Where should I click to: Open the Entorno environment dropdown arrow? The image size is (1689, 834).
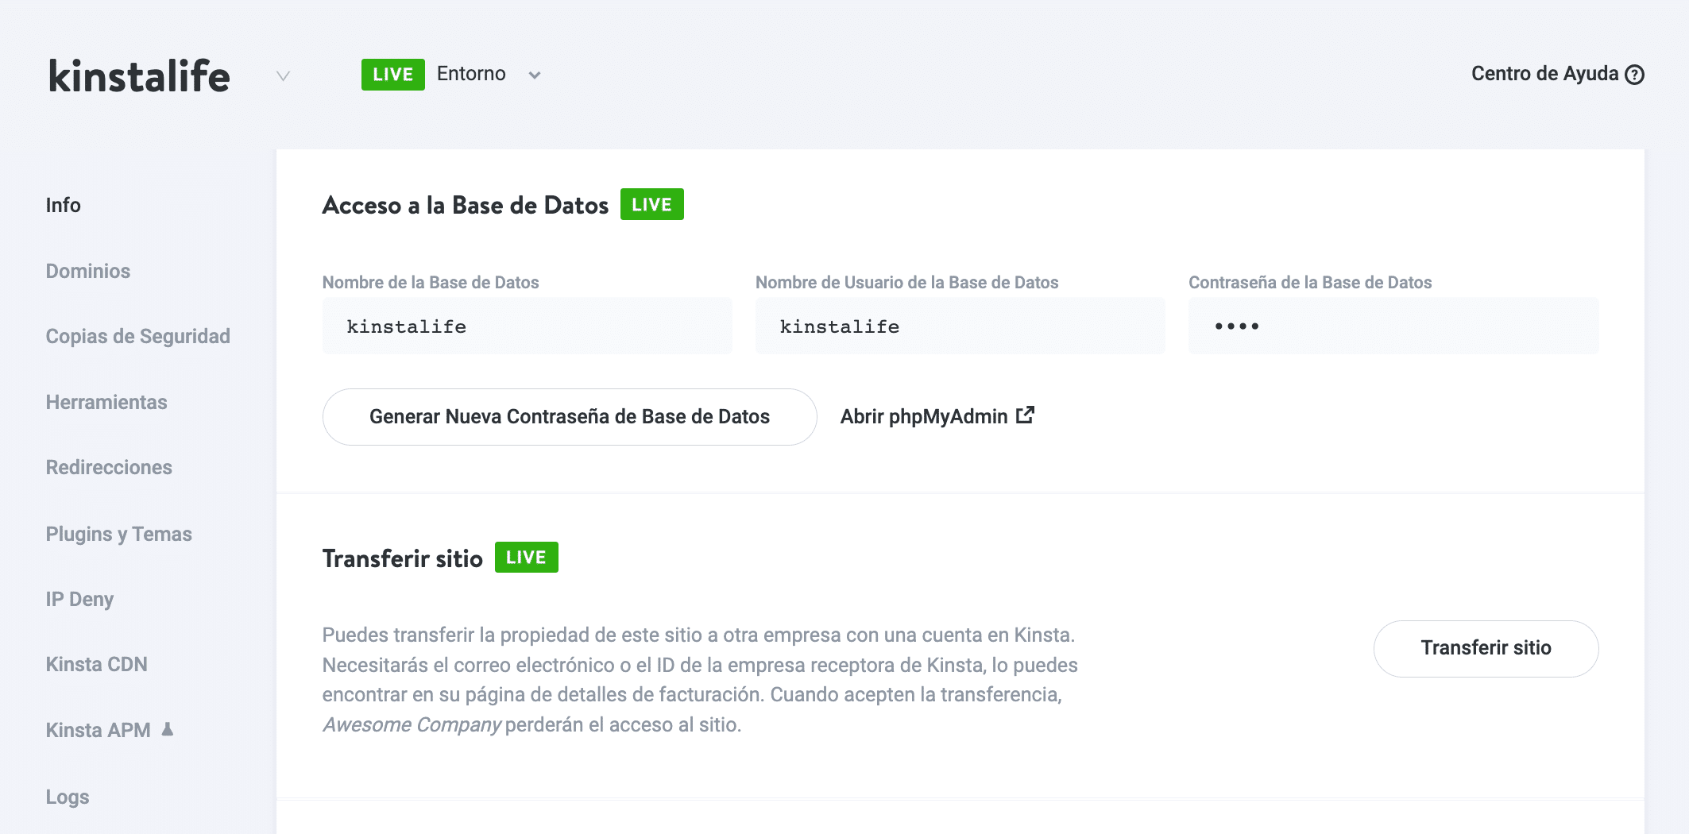pos(535,75)
